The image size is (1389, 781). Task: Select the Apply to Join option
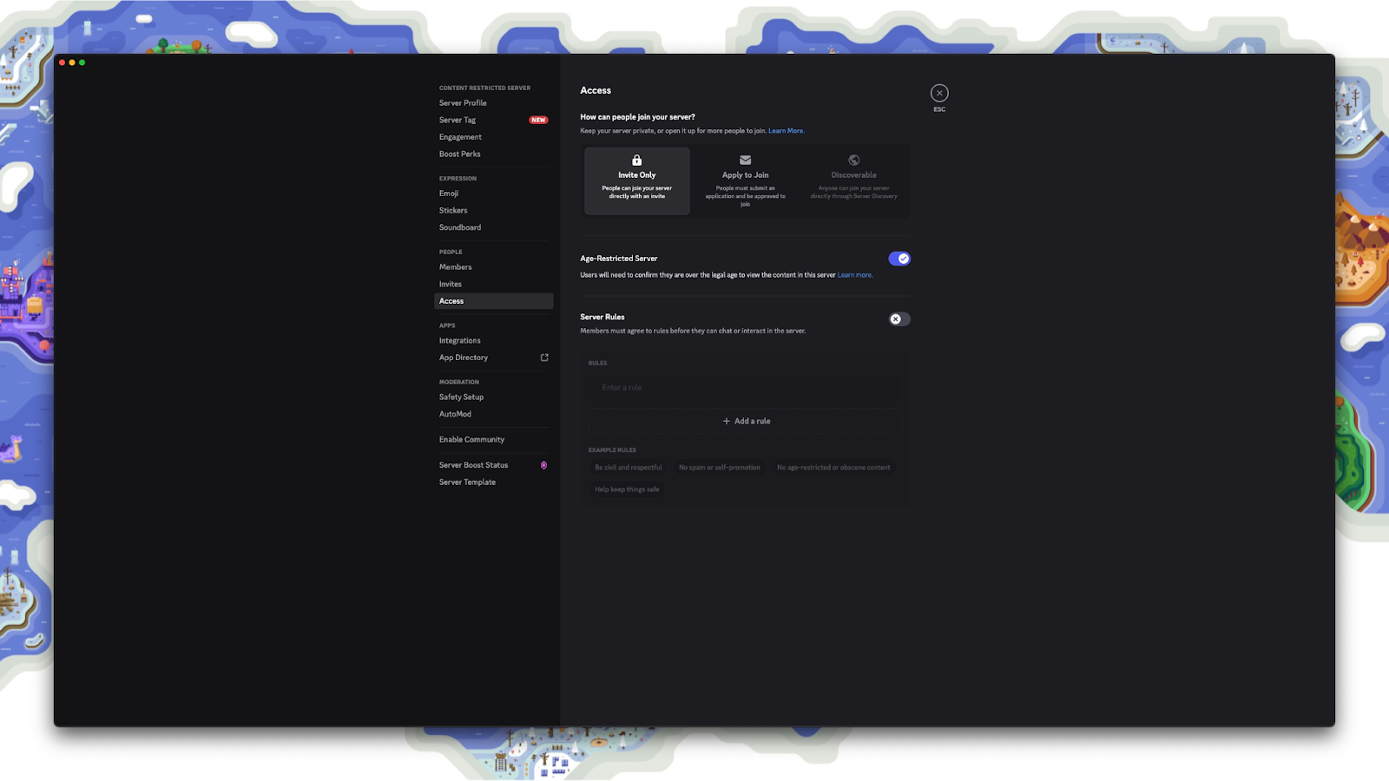tap(745, 180)
